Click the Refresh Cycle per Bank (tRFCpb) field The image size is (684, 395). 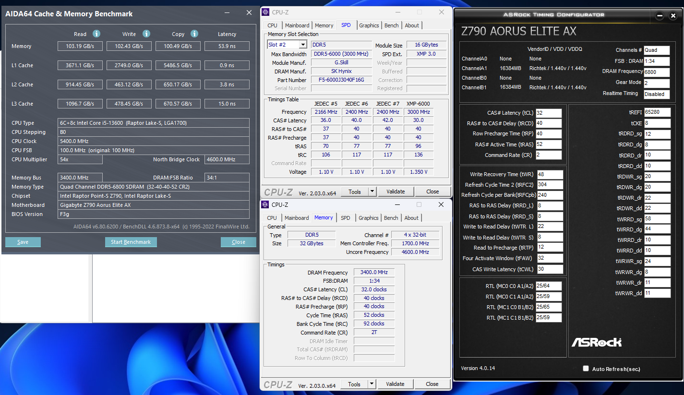click(550, 195)
